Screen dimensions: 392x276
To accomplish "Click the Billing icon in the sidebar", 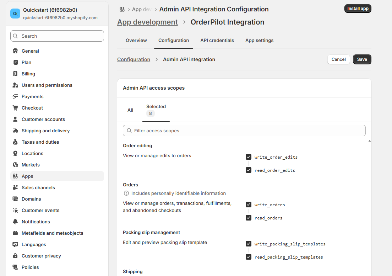I will pos(16,74).
